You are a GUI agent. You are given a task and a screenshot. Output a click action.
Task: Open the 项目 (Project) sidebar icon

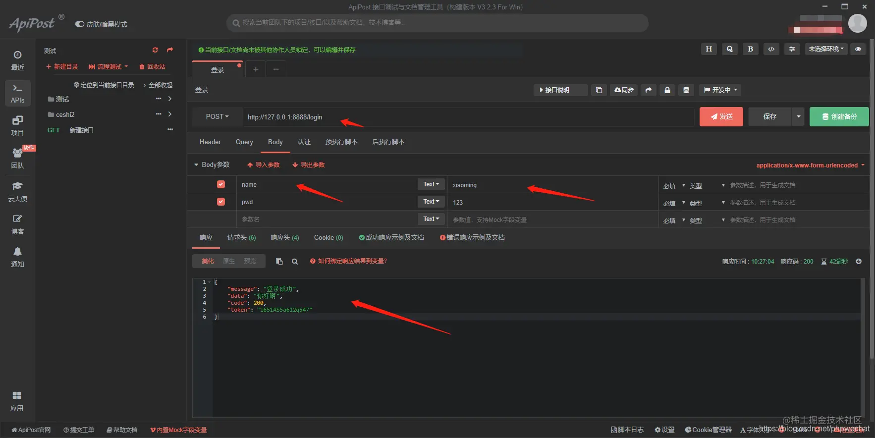point(17,126)
